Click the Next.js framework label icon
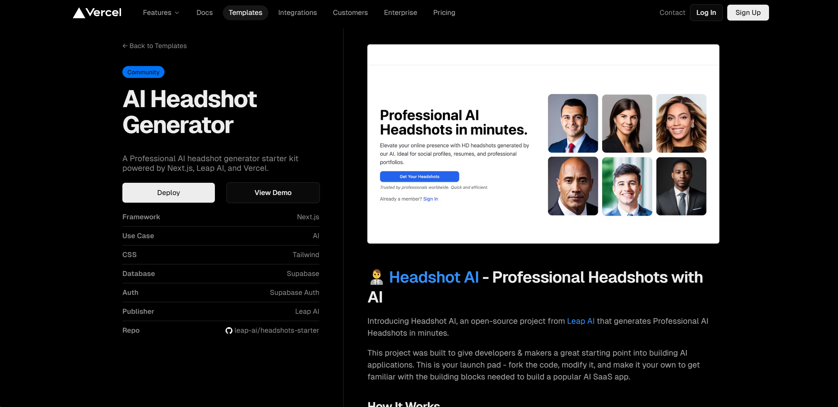This screenshot has height=407, width=838. click(308, 217)
